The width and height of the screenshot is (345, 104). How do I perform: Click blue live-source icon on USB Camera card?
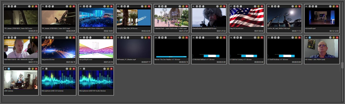click(9, 69)
